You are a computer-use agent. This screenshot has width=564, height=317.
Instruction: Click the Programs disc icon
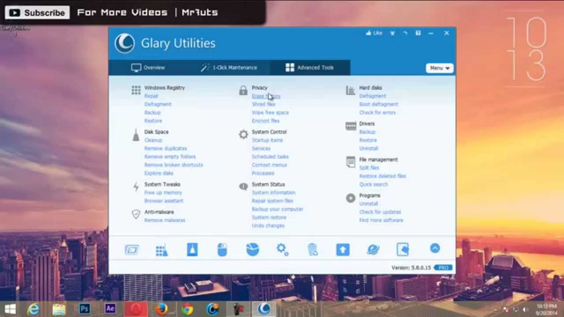[x=351, y=198]
